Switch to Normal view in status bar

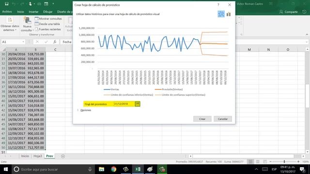250,161
